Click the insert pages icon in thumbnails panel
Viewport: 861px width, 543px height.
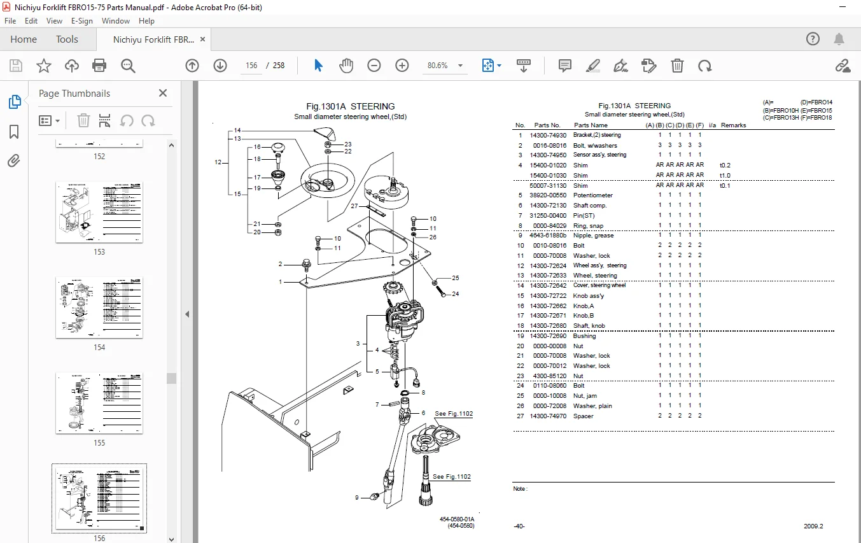(x=105, y=120)
